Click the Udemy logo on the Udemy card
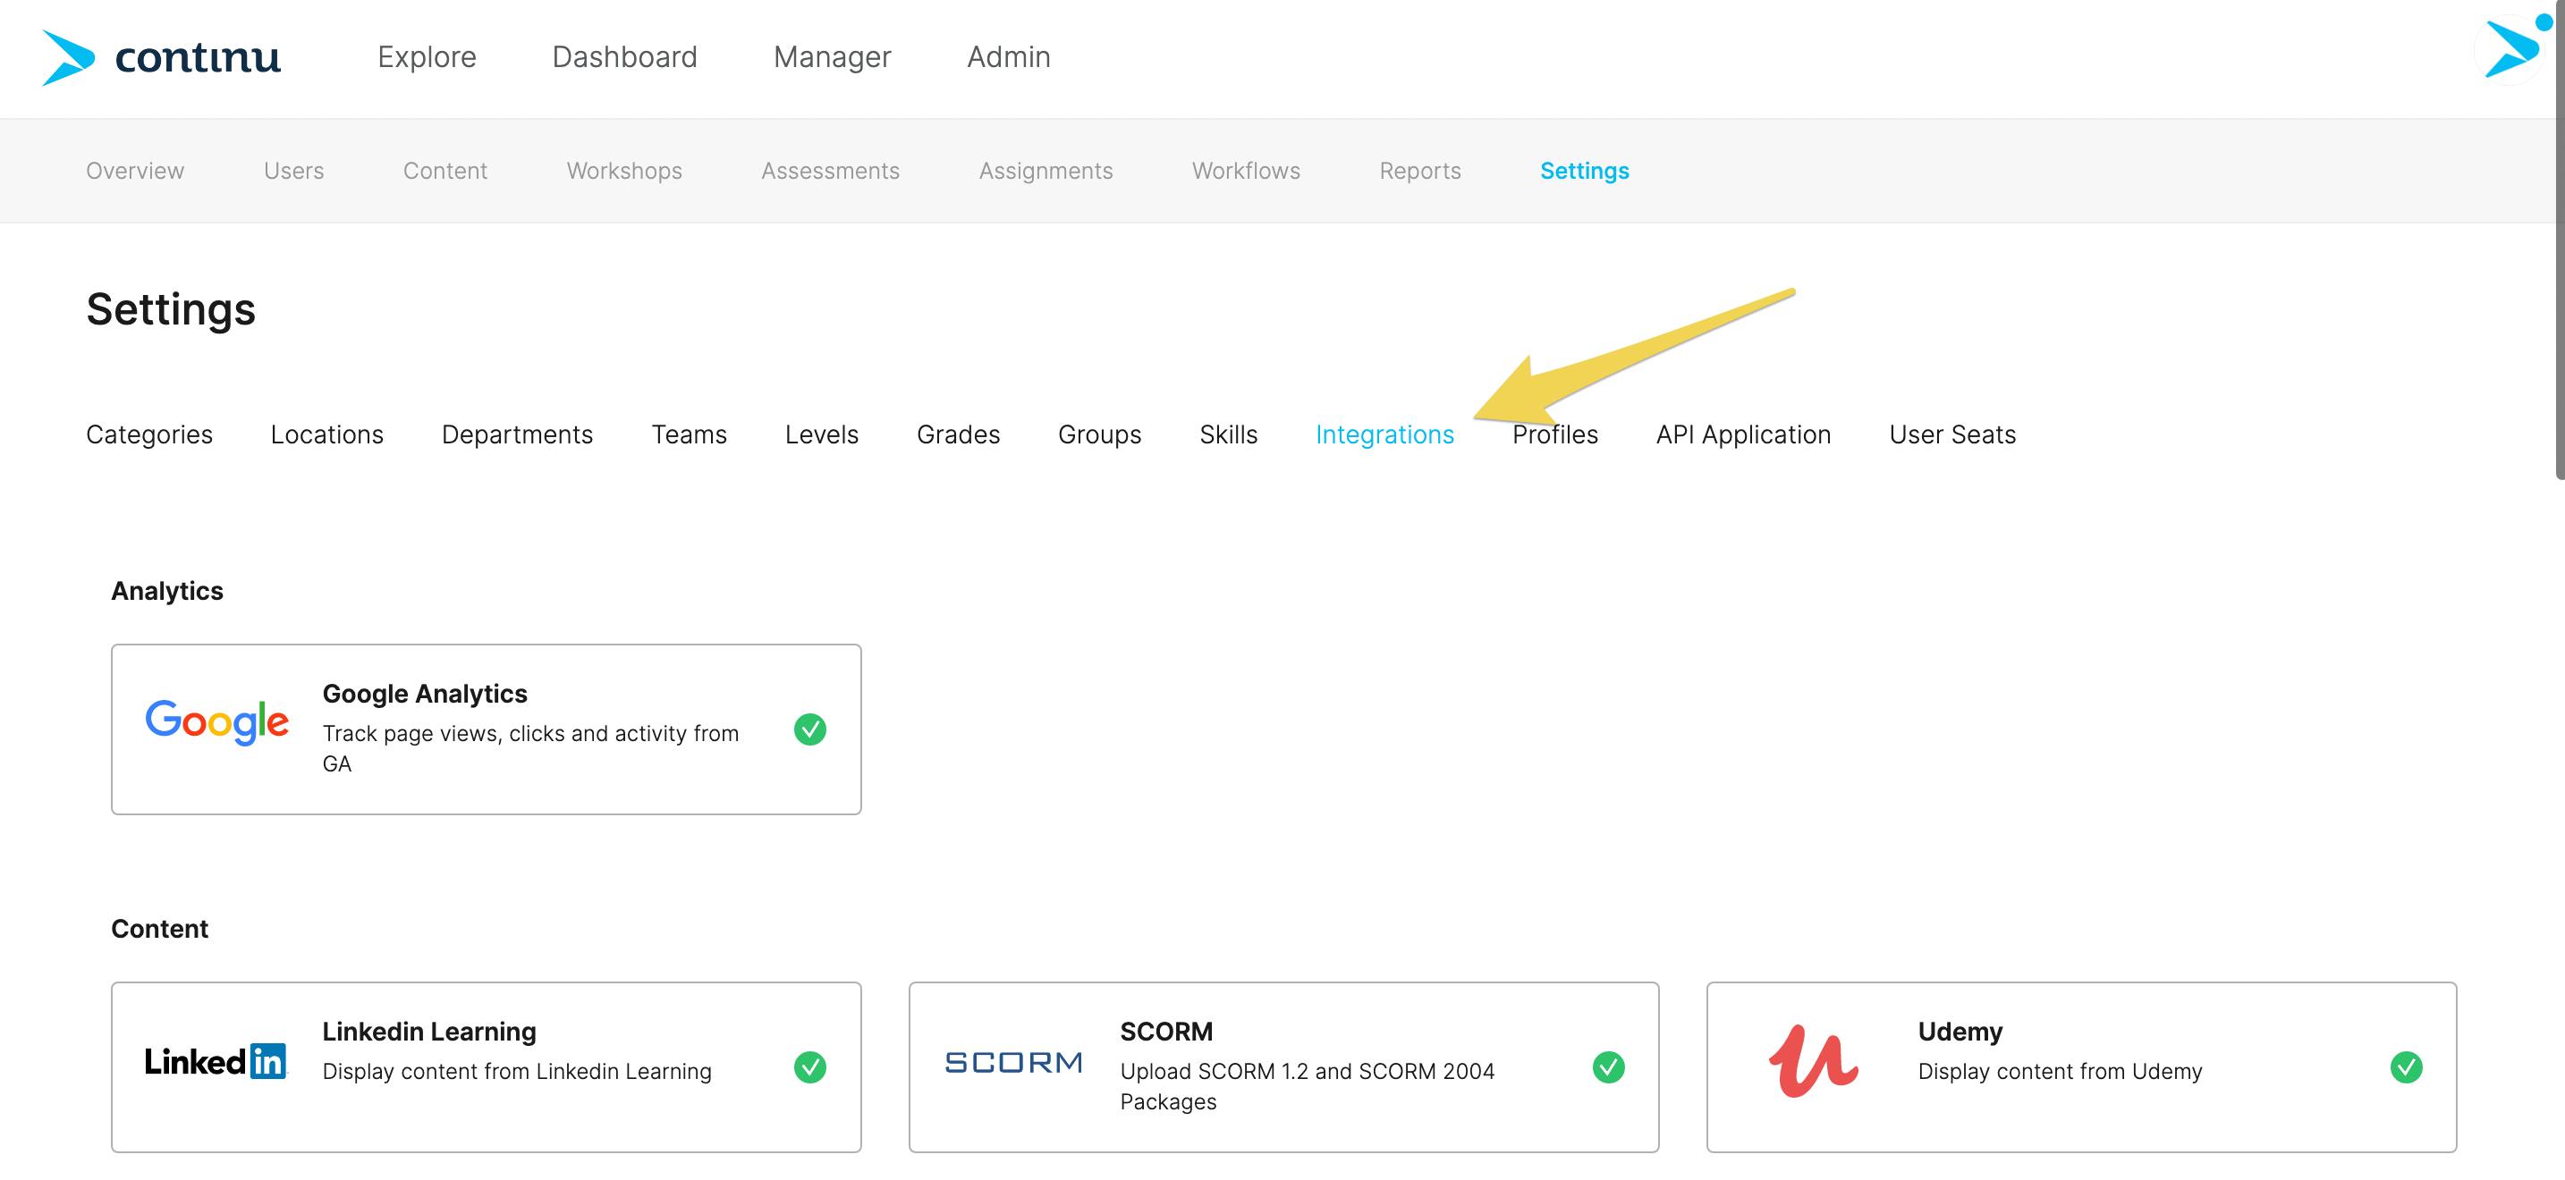 coord(1813,1062)
